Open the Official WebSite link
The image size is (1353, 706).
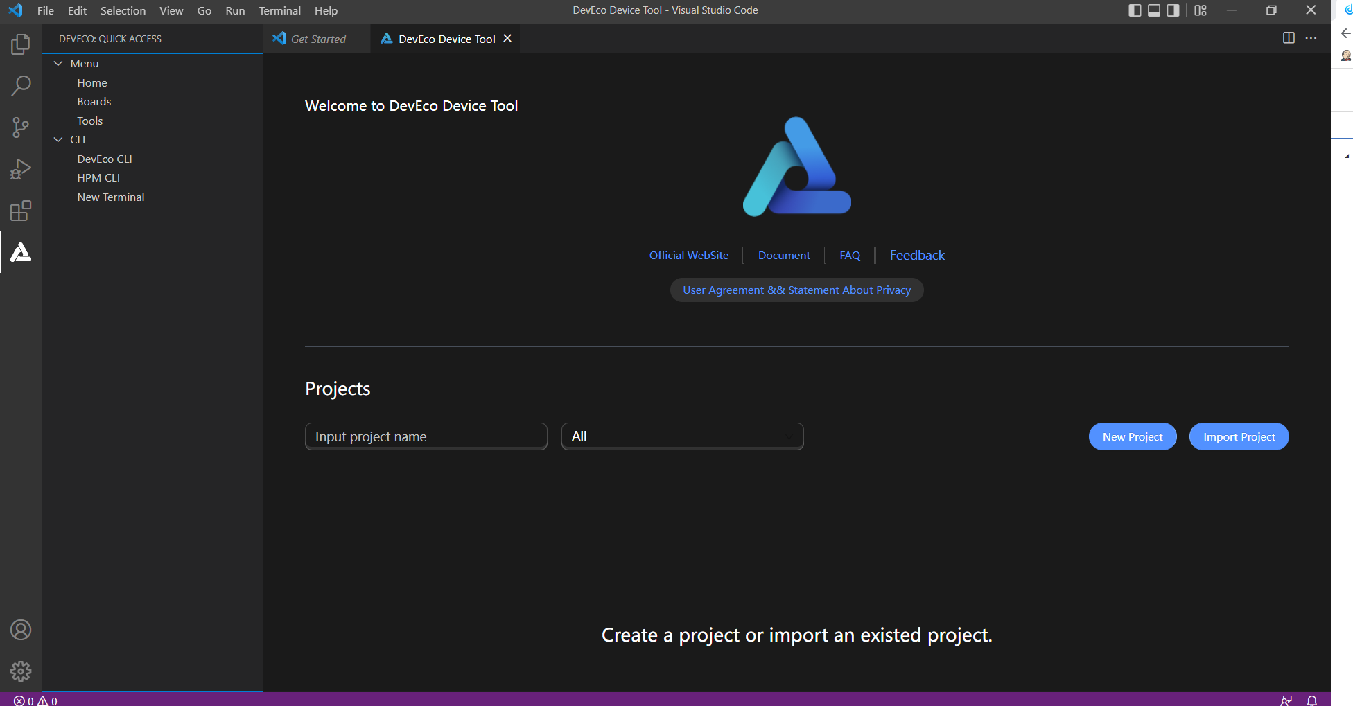[689, 255]
